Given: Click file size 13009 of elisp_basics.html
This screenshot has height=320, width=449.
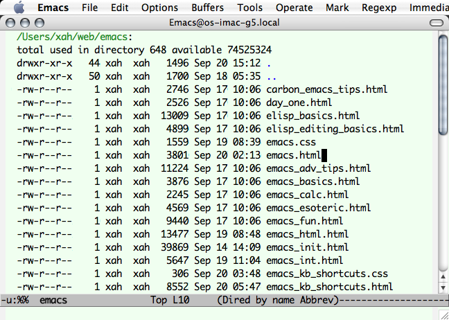Looking at the screenshot, I should (x=175, y=116).
